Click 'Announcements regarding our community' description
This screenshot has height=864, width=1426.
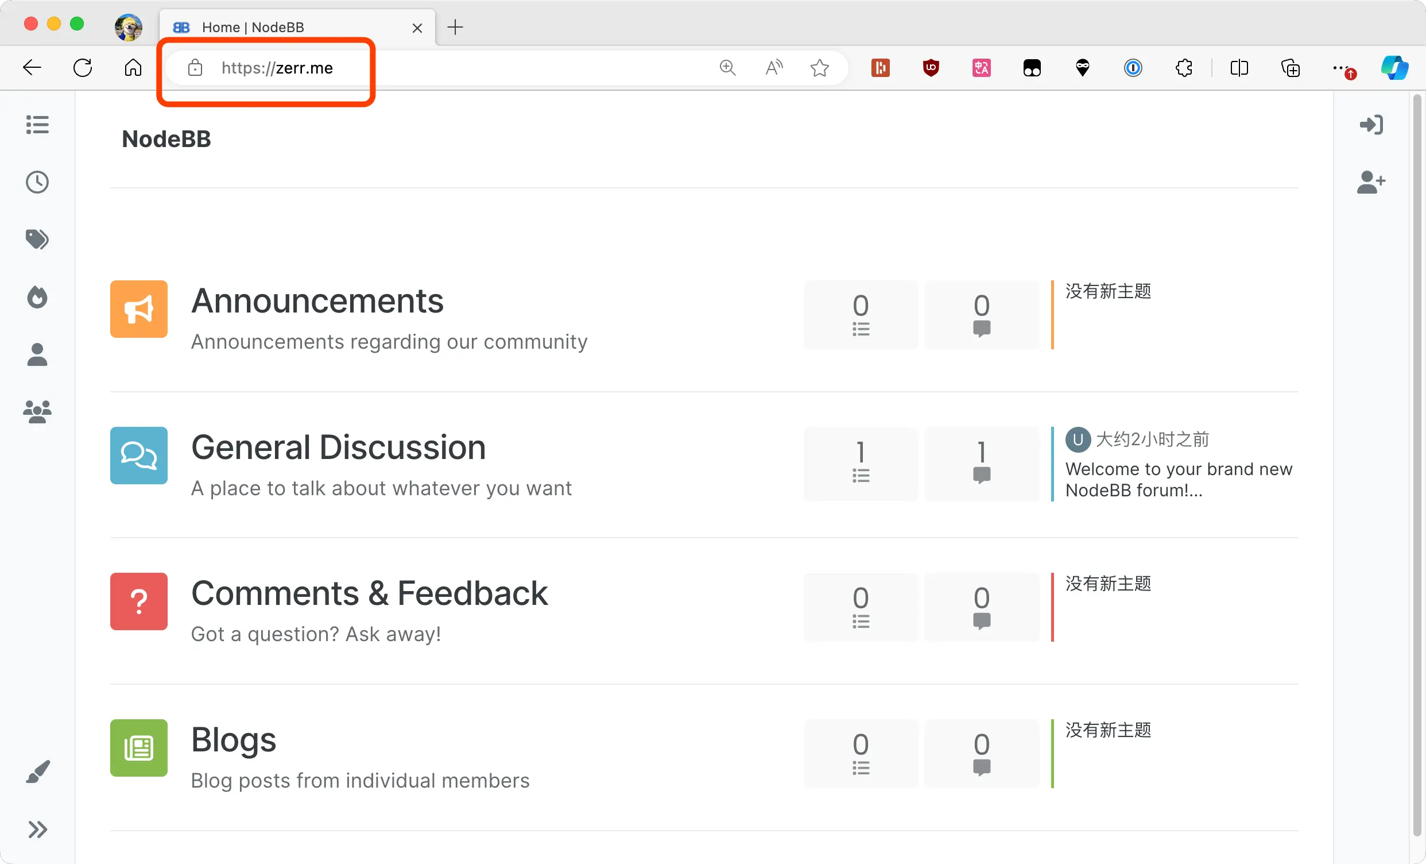tap(389, 342)
